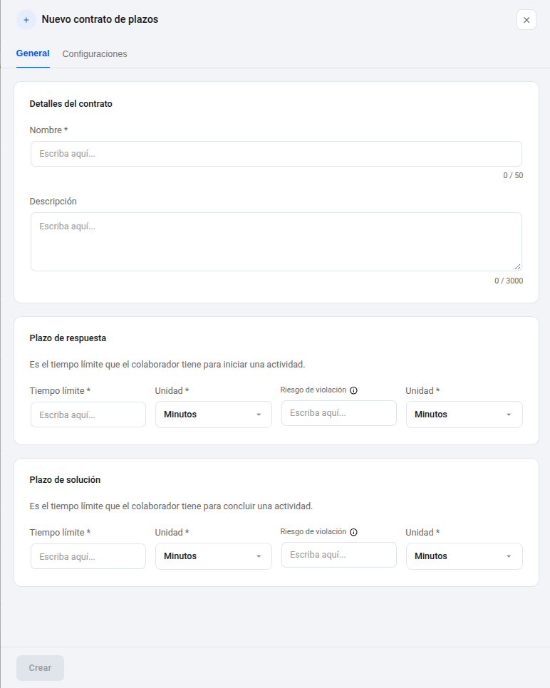Click solution Riesgo de violación input

click(339, 555)
